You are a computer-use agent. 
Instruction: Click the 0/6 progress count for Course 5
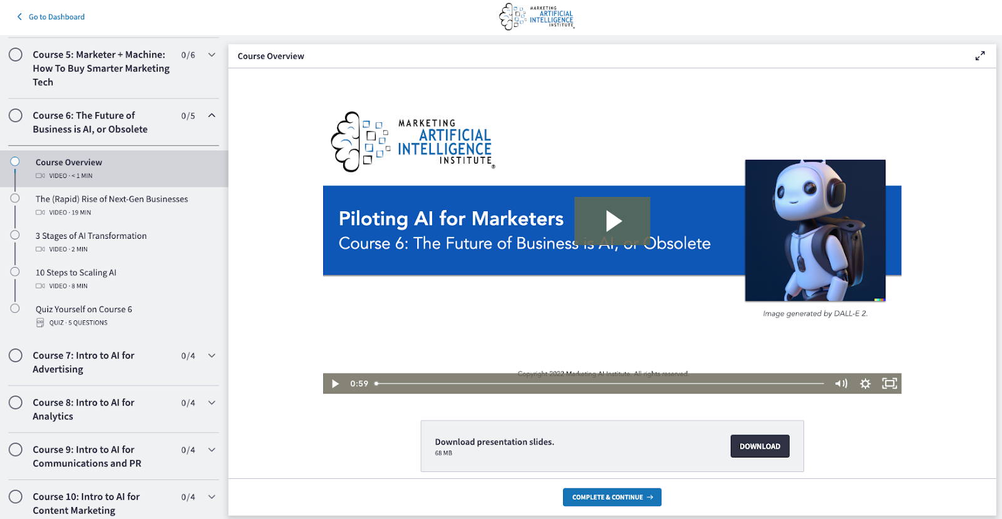tap(188, 55)
